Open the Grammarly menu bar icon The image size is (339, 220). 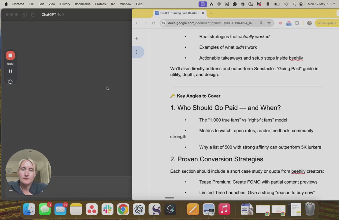[x=235, y=4]
